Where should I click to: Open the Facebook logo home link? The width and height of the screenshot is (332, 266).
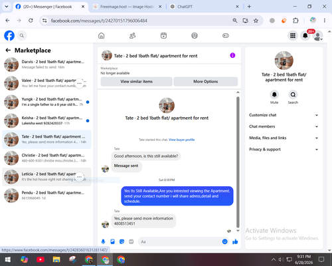9,35
